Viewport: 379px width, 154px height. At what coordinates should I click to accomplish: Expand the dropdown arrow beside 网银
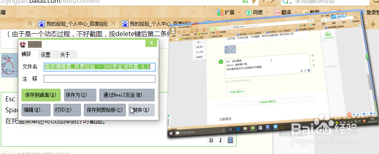tap(268, 13)
